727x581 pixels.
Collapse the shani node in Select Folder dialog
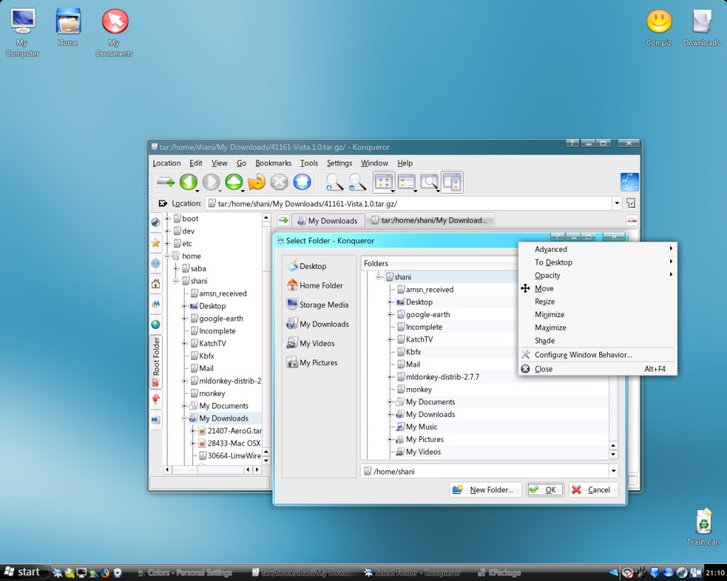click(x=379, y=277)
